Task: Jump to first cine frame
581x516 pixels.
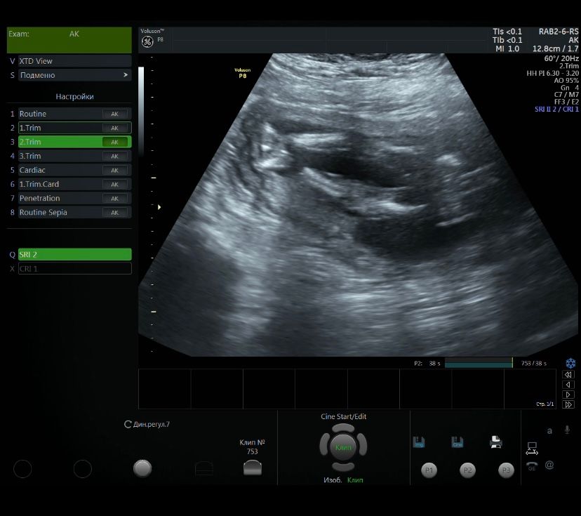Action: tap(569, 375)
